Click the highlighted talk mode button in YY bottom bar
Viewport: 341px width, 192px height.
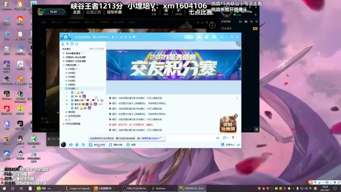[x=97, y=145]
